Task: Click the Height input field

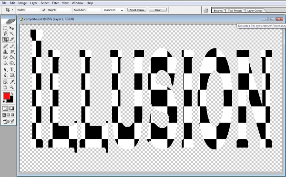Action: coord(64,10)
